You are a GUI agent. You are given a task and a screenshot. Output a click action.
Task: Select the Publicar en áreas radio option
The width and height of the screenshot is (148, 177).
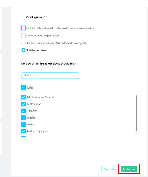coord(23,50)
